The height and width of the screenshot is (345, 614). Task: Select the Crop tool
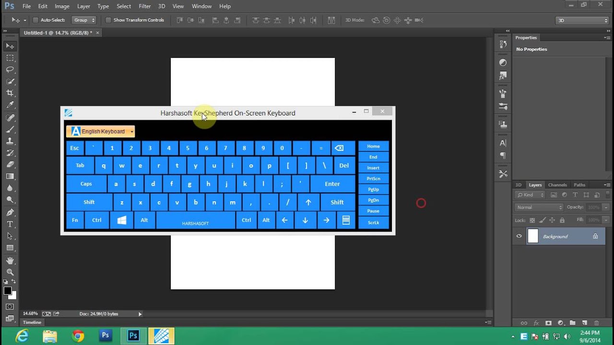pyautogui.click(x=10, y=93)
